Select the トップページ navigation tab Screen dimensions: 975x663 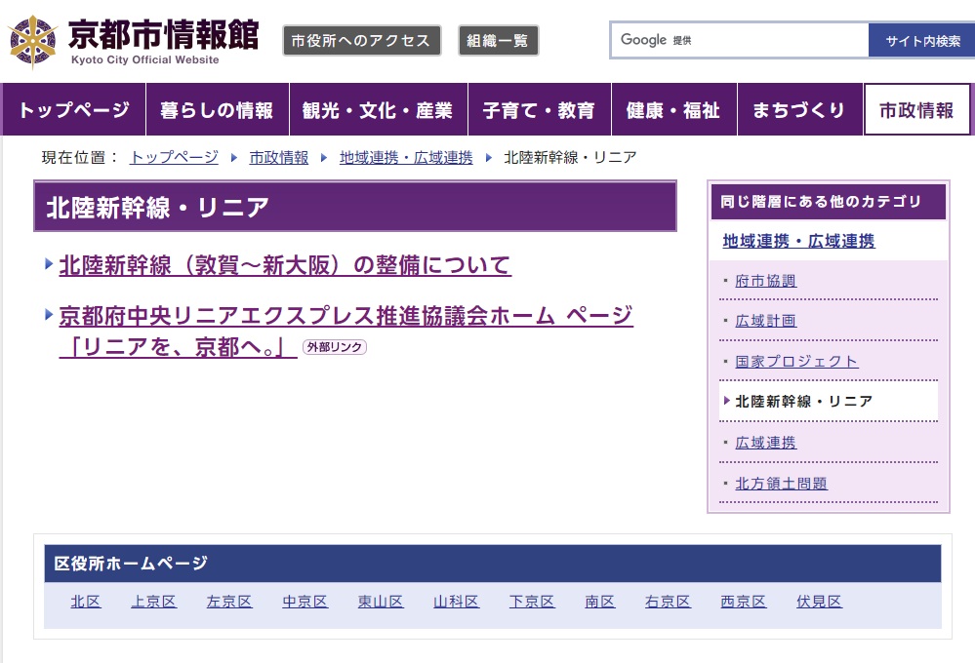(x=73, y=110)
